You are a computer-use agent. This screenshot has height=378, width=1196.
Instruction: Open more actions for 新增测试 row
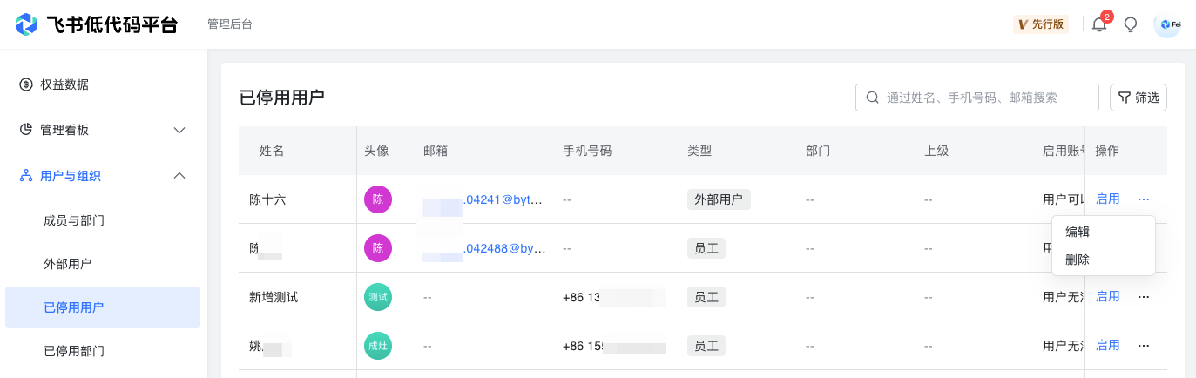1144,297
